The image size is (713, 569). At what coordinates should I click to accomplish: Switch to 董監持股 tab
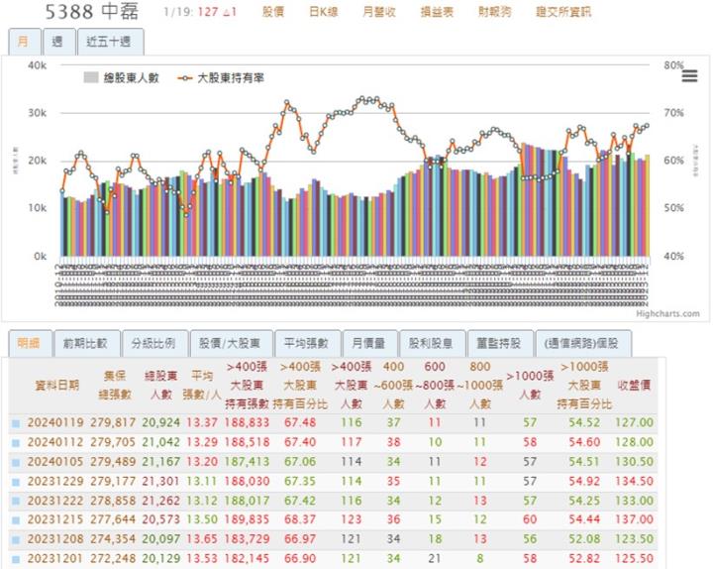(498, 344)
